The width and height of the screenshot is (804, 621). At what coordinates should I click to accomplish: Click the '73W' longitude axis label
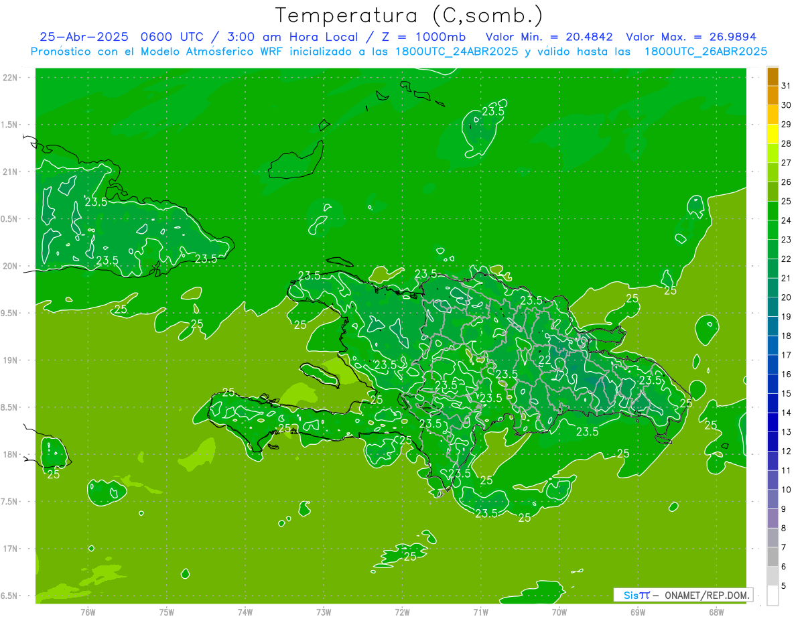(x=324, y=612)
